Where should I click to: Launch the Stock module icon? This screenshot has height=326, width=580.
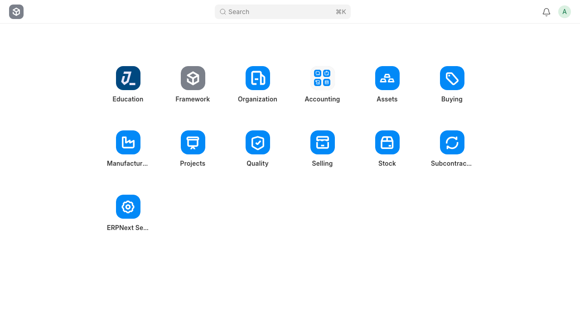pyautogui.click(x=387, y=143)
